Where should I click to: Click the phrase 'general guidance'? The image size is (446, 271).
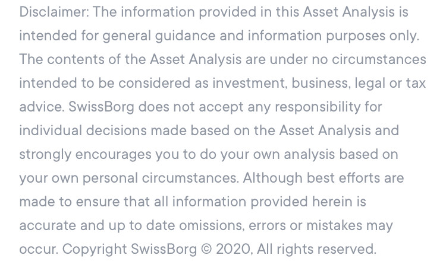pos(159,36)
